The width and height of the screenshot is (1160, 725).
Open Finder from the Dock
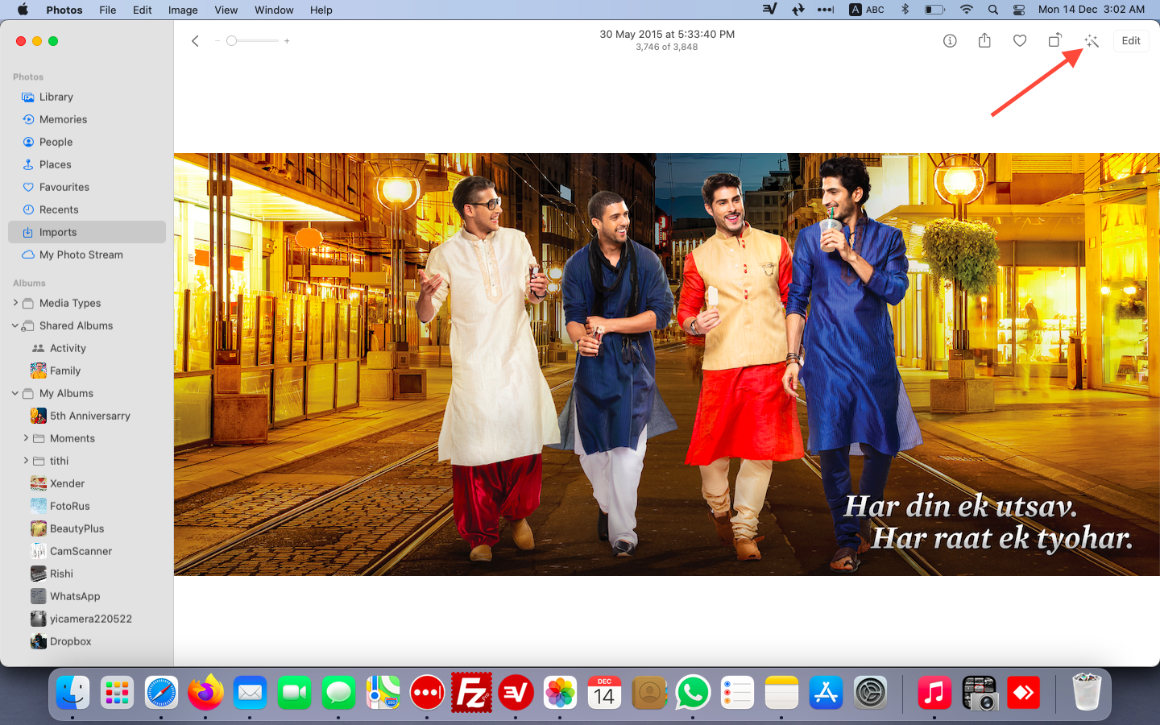72,692
